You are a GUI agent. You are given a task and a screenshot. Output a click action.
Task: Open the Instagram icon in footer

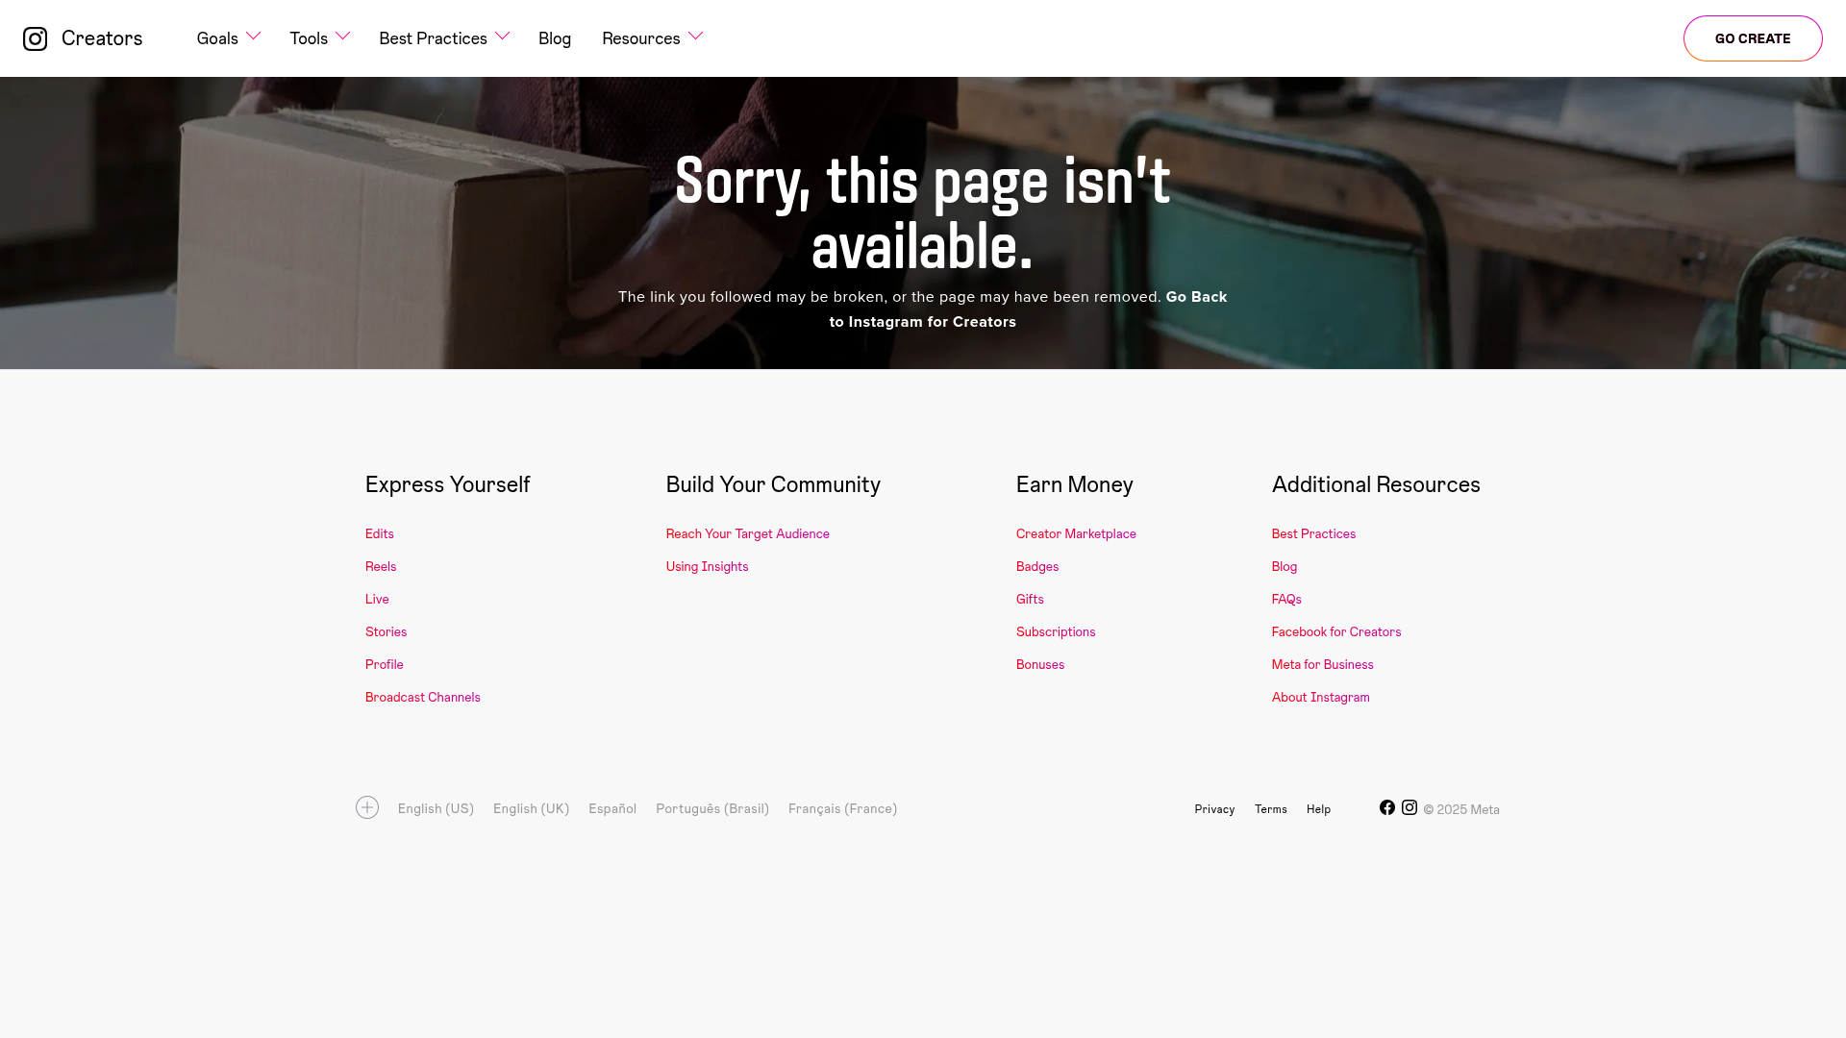pos(1409,807)
